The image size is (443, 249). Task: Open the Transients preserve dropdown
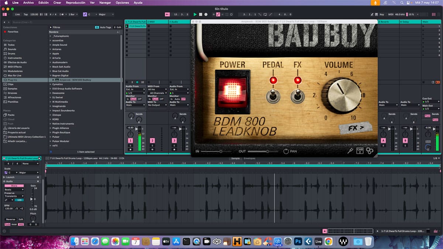point(14,196)
